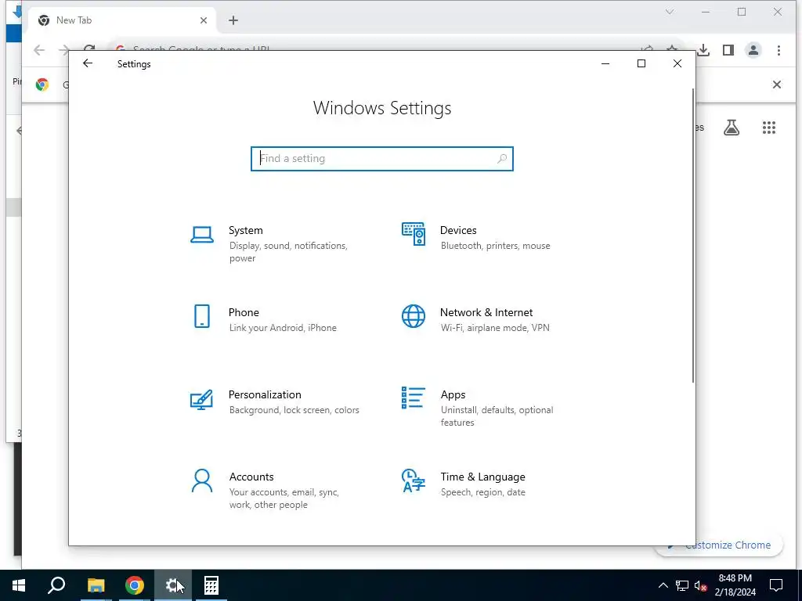The image size is (802, 601).
Task: Open Chrome three-dot menu
Action: [x=779, y=50]
